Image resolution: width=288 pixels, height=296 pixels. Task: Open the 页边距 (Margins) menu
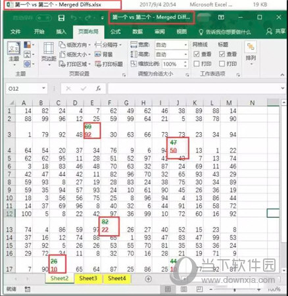point(49,54)
